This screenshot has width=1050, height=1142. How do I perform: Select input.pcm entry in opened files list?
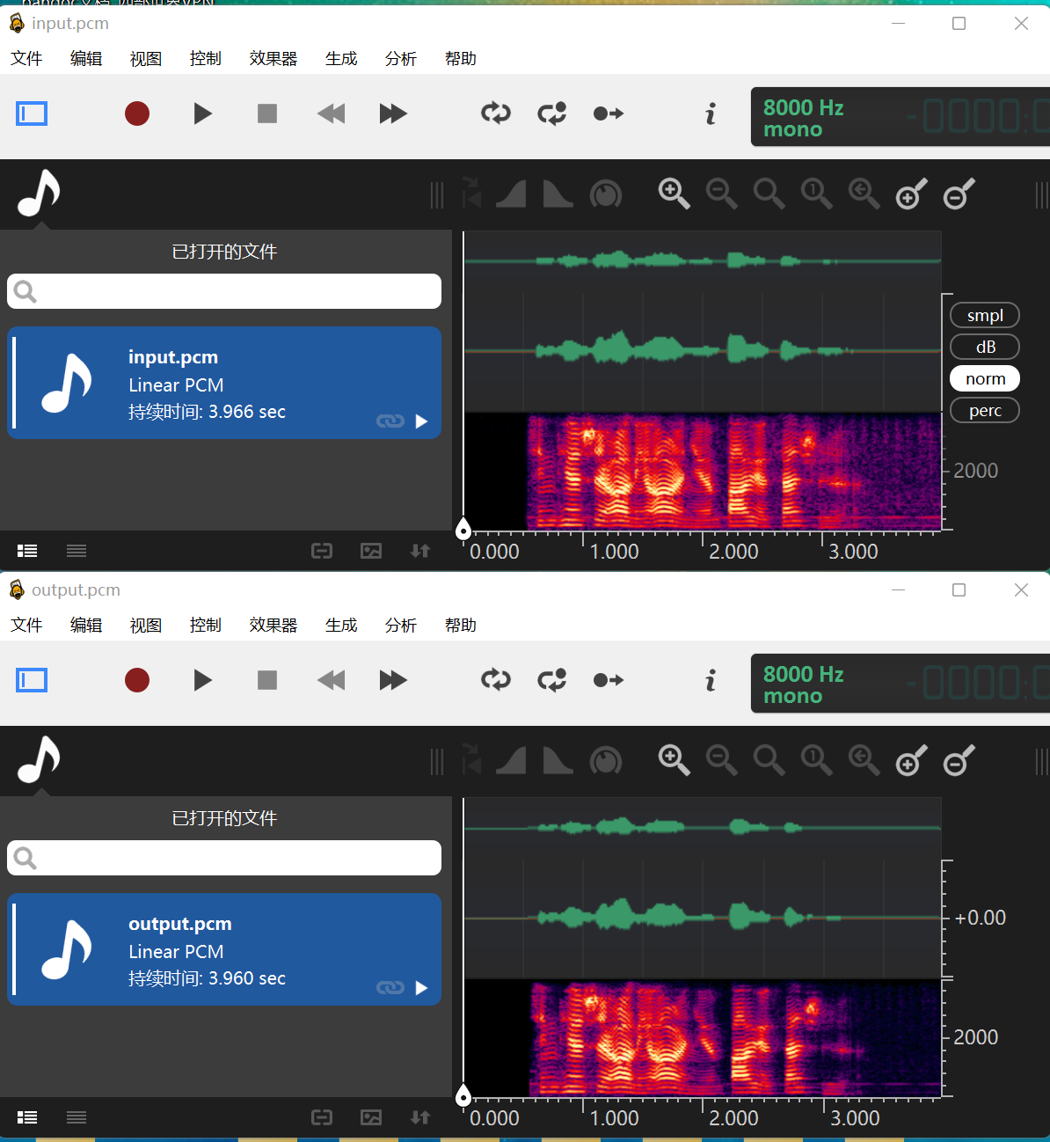pos(224,383)
